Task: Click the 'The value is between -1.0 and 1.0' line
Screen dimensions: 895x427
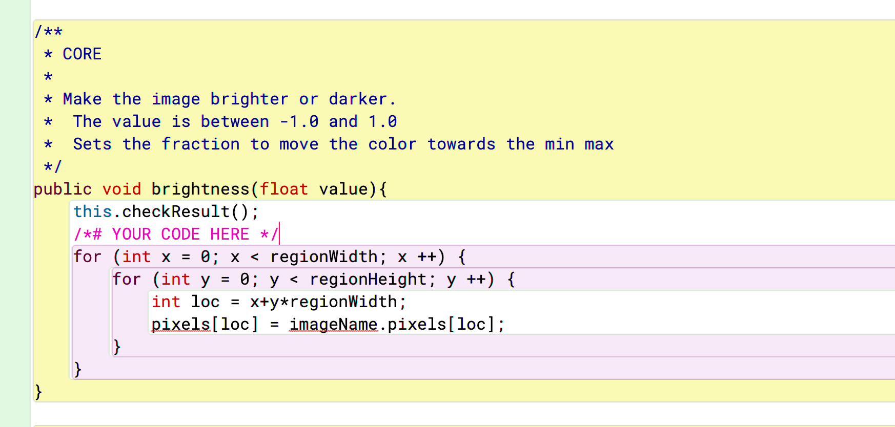Action: point(220,121)
